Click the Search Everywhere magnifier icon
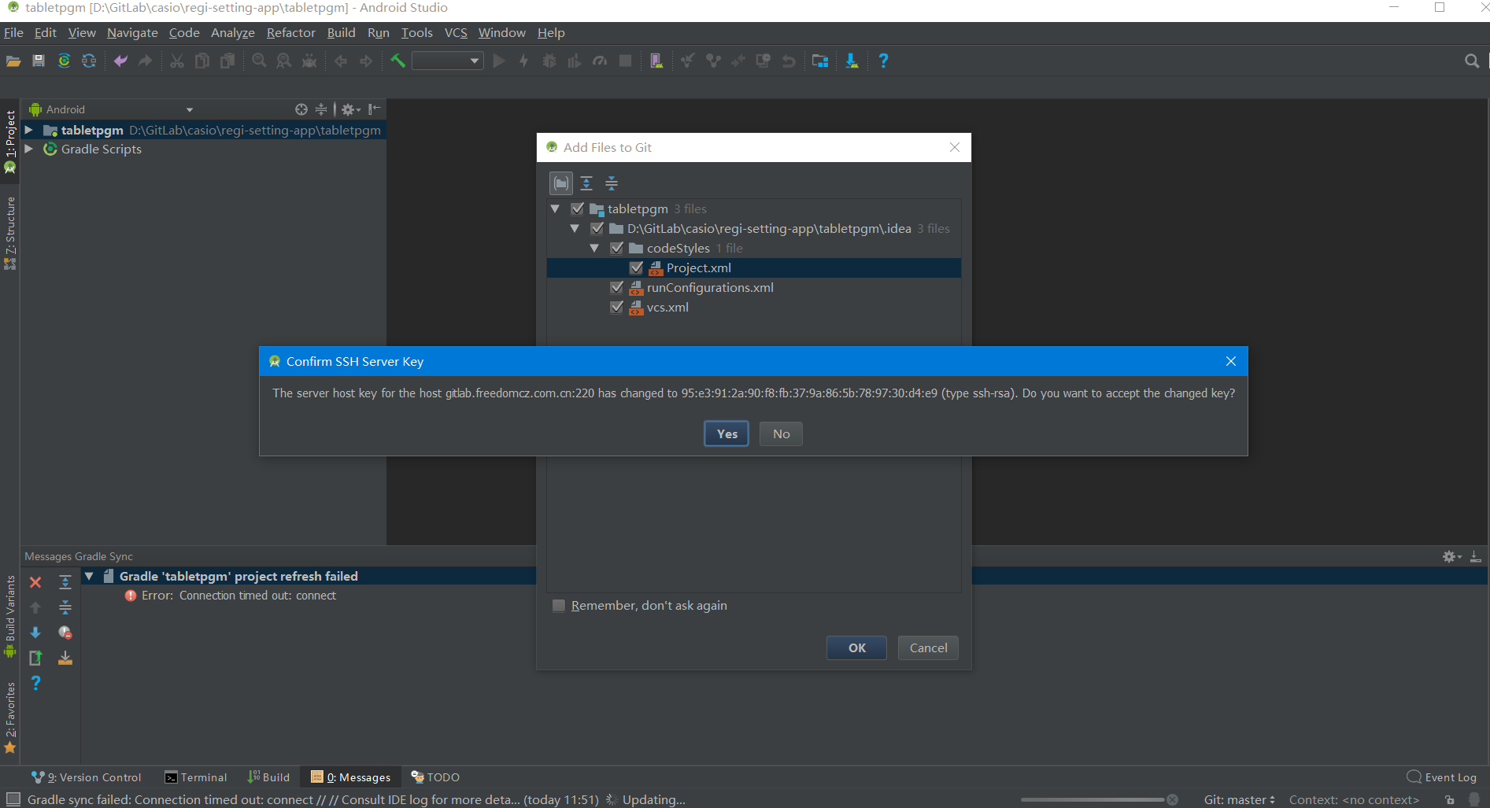 pyautogui.click(x=1471, y=61)
